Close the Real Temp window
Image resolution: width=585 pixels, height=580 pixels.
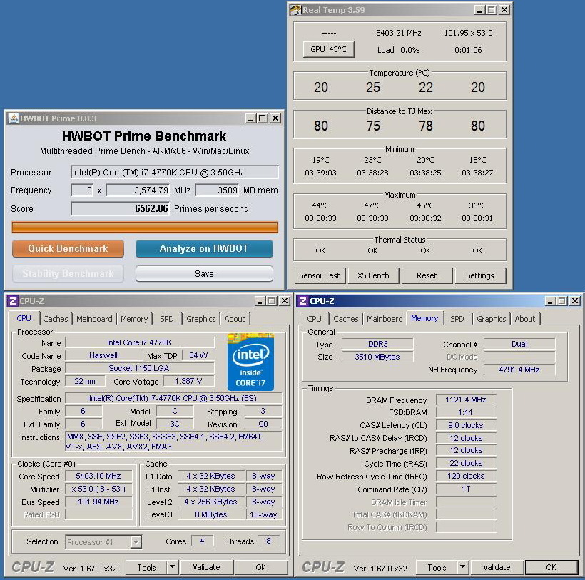point(504,10)
